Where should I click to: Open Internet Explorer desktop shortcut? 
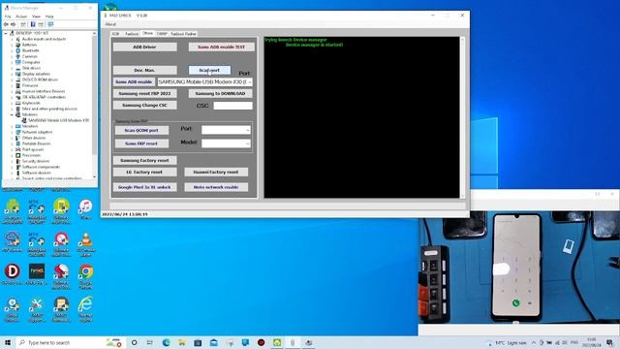pyautogui.click(x=85, y=308)
